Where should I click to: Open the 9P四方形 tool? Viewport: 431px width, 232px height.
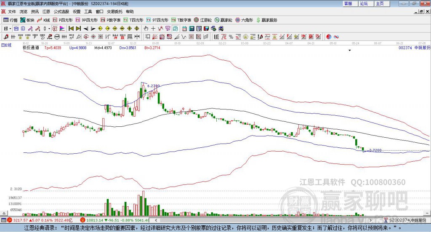pyautogui.click(x=87, y=20)
